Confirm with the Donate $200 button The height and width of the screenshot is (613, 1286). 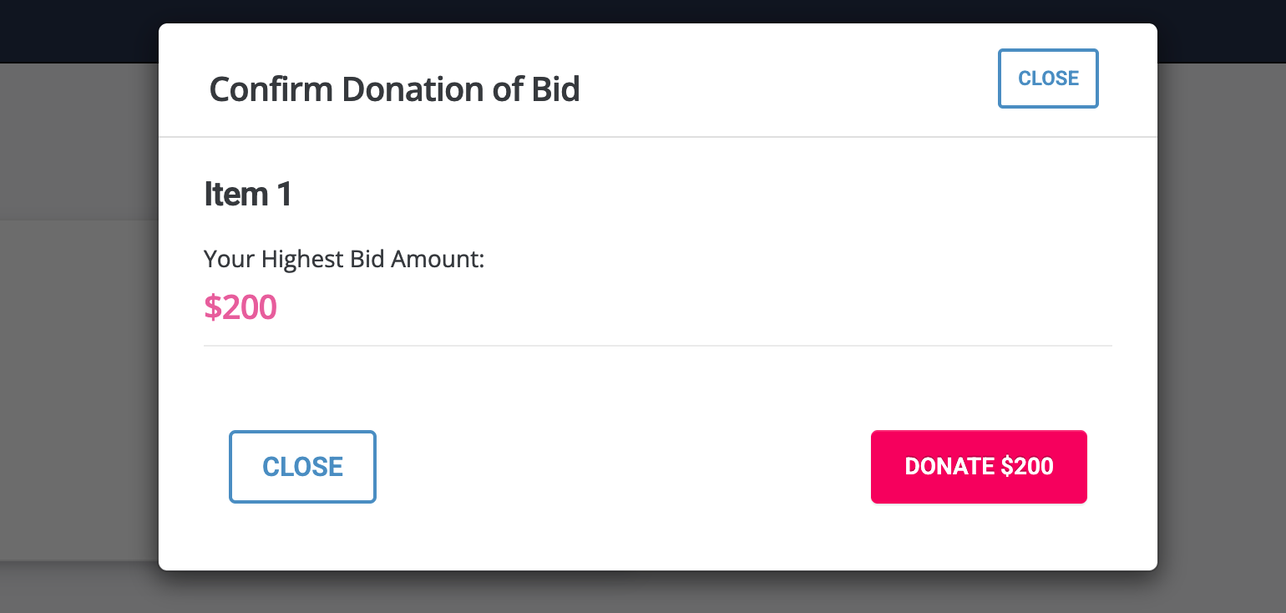point(979,467)
